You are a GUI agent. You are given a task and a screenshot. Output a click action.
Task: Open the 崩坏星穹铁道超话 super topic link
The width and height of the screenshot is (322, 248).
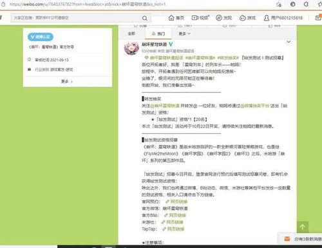pos(166,58)
